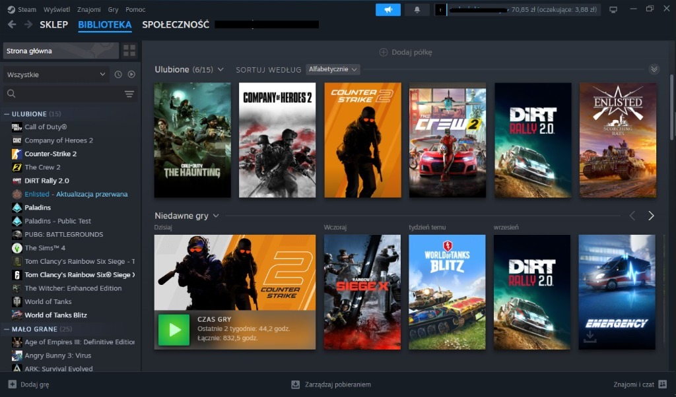Open advanced filter options icon
Viewport: 676px width, 397px height.
[x=129, y=94]
